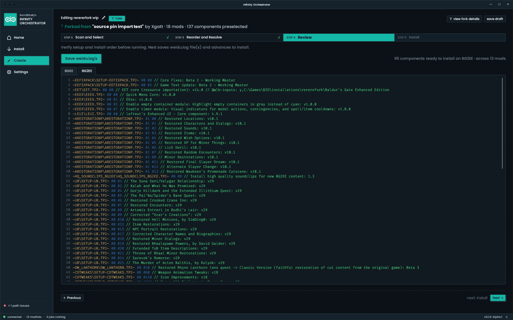Click the red path issues indicator dot
Image resolution: width=513 pixels, height=320 pixels.
tap(5, 306)
